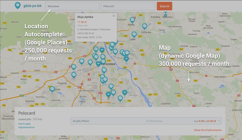Close the Moja Apteka info popup
The image size is (242, 140).
pos(114,16)
